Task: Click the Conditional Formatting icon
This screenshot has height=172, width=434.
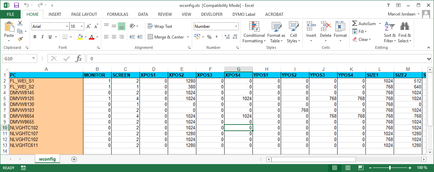Action: 254,27
